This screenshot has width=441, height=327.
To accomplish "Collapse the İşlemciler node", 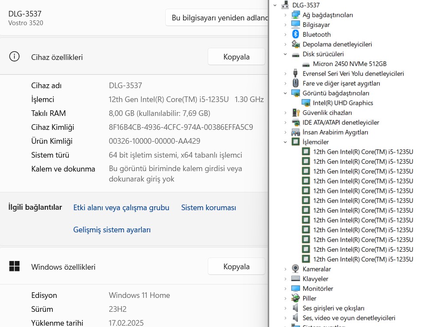I will click(285, 142).
